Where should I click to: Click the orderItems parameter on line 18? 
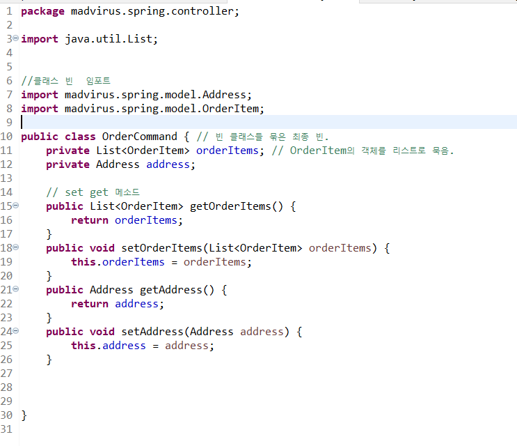click(x=340, y=248)
